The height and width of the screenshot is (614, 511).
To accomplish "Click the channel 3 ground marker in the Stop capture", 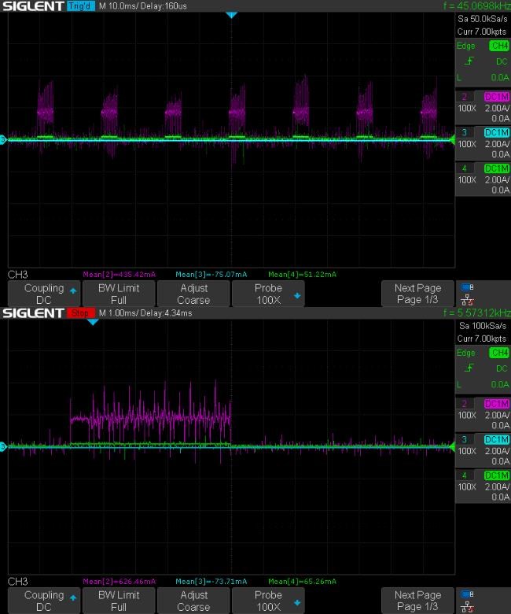I will tap(3, 446).
